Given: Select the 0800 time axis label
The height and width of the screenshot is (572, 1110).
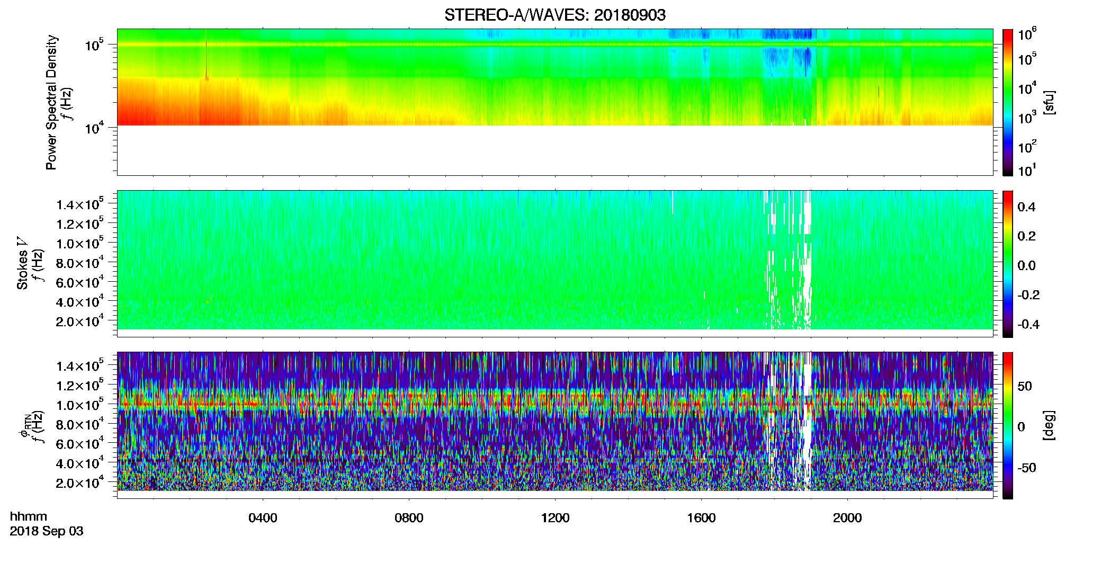Looking at the screenshot, I should coord(409,518).
